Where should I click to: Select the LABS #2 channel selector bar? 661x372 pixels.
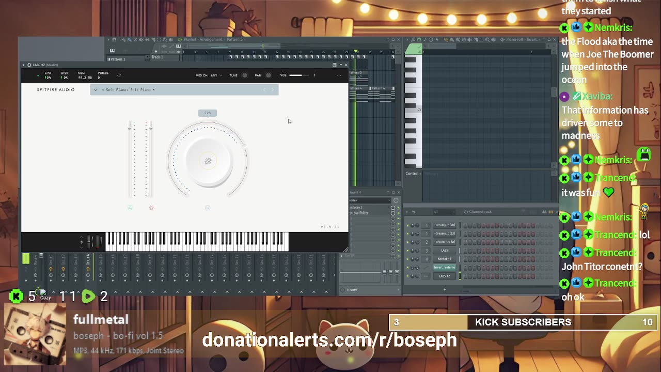click(460, 276)
